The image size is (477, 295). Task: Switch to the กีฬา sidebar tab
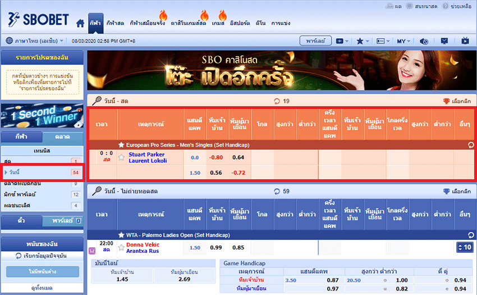coord(21,137)
